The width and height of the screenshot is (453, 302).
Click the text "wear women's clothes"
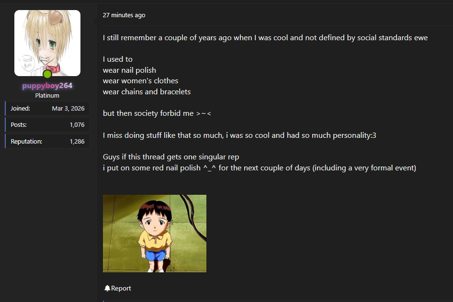tap(140, 81)
